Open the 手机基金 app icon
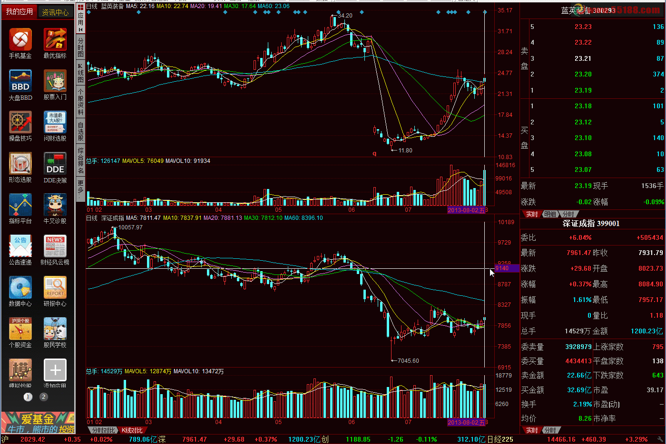 [x=20, y=39]
